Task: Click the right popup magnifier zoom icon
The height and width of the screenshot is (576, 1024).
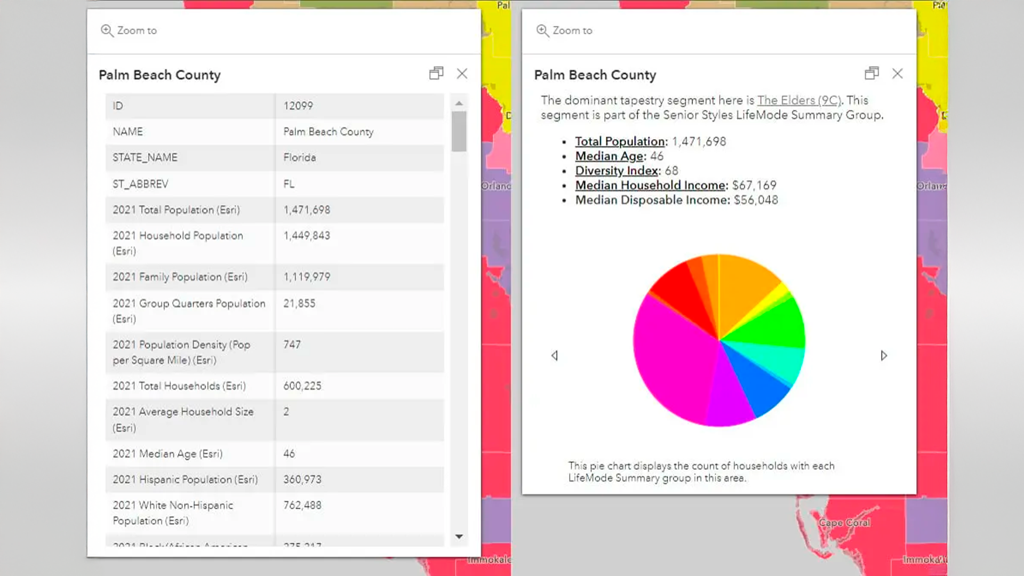Action: pos(542,30)
